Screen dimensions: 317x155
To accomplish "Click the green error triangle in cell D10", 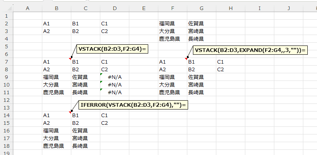I will [101, 82].
